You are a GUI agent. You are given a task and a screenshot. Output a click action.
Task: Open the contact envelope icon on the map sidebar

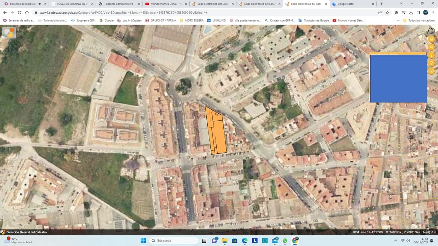431,71
